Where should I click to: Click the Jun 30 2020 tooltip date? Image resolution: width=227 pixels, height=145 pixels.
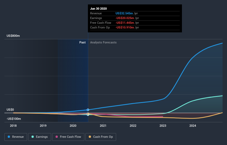click(x=98, y=9)
